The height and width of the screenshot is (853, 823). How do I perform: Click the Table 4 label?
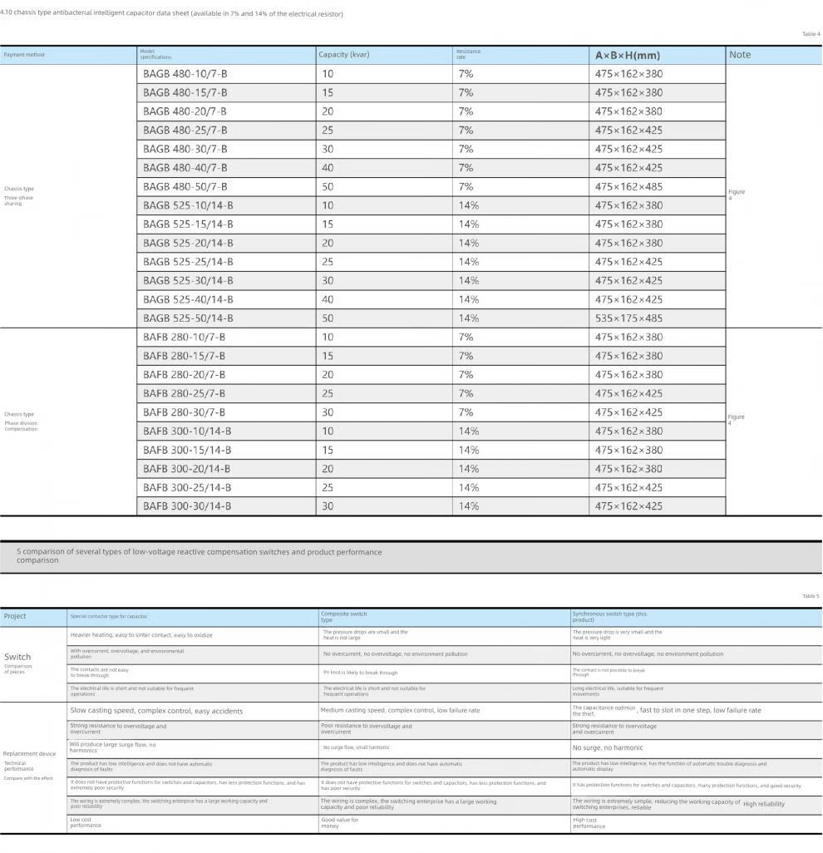(x=810, y=34)
